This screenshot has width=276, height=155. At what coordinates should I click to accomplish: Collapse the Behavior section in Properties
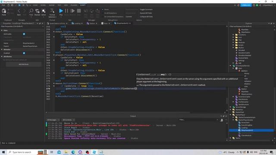(2, 50)
